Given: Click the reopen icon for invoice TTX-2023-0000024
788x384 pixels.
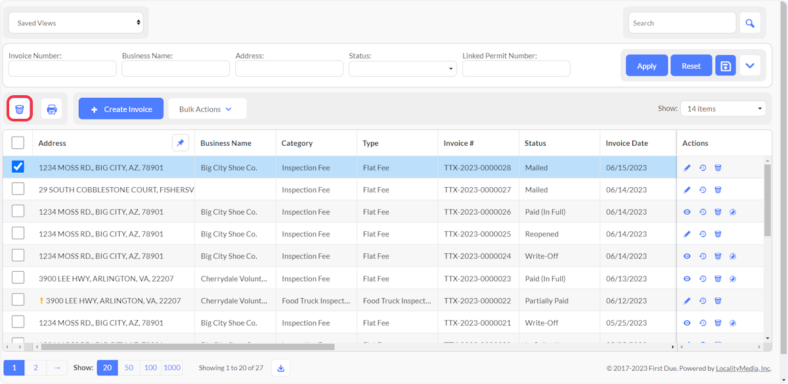Looking at the screenshot, I should (x=733, y=256).
